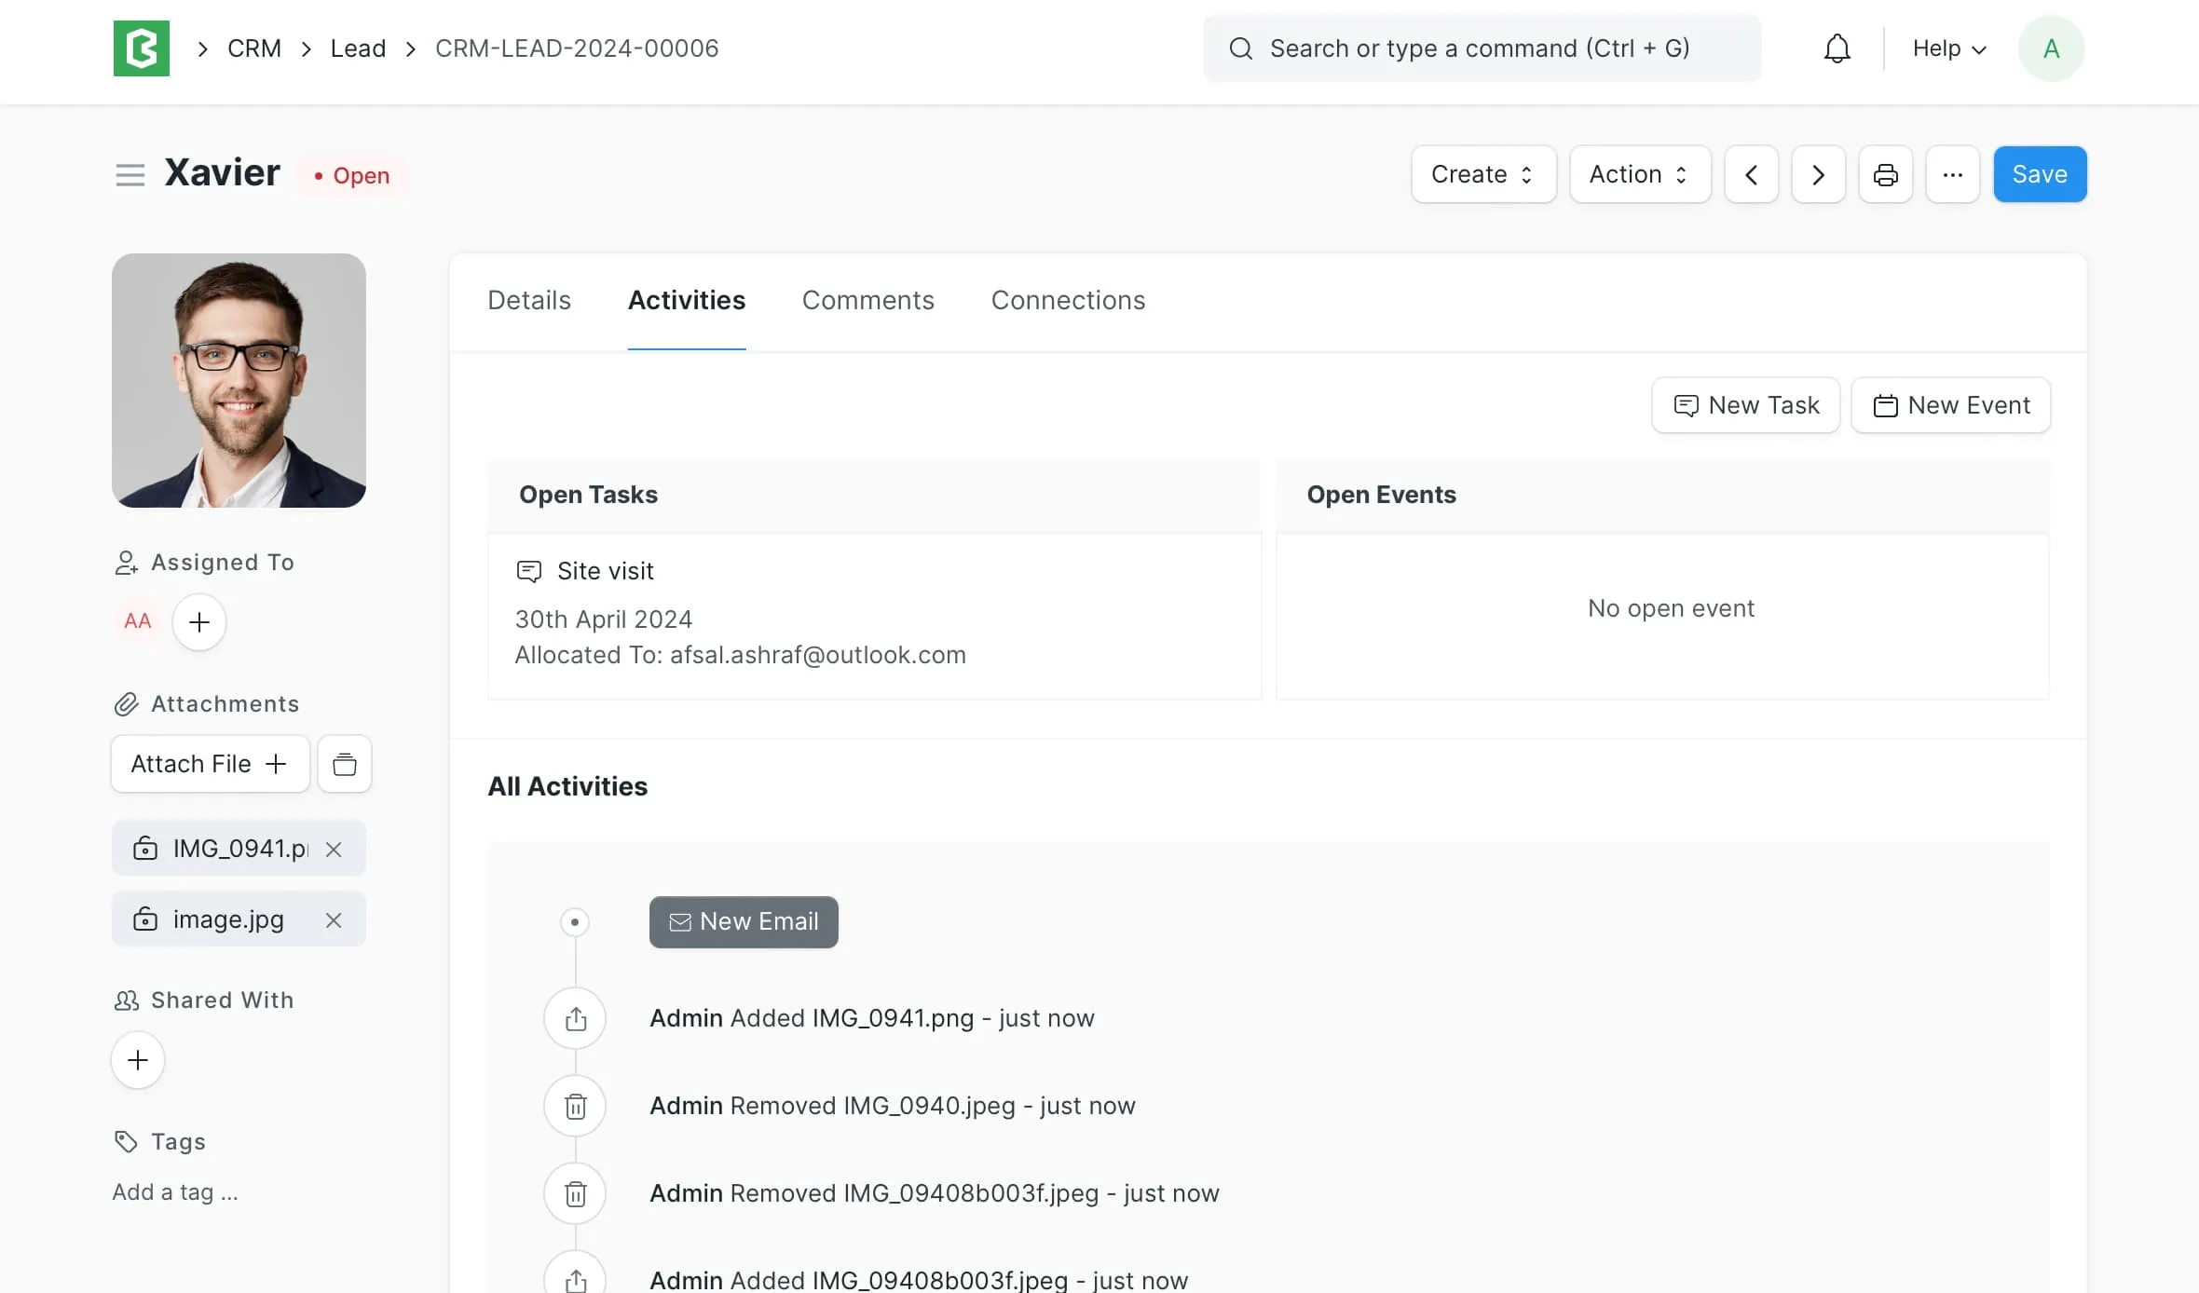Expand the Action dropdown
Image resolution: width=2199 pixels, height=1293 pixels.
pyautogui.click(x=1639, y=174)
